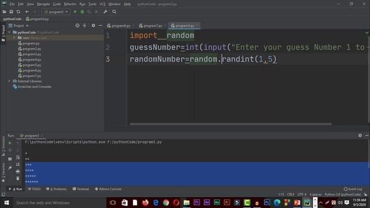
Task: Open the Problems tool window
Action: [x=57, y=189]
